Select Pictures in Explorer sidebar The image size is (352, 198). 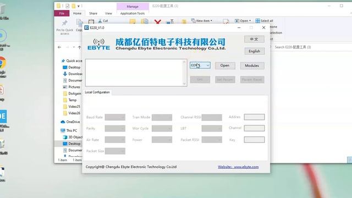pos(72,87)
